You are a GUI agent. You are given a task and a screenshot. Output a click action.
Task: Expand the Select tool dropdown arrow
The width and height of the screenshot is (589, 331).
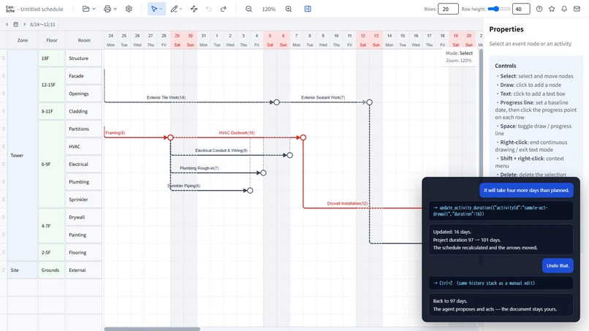(x=161, y=9)
